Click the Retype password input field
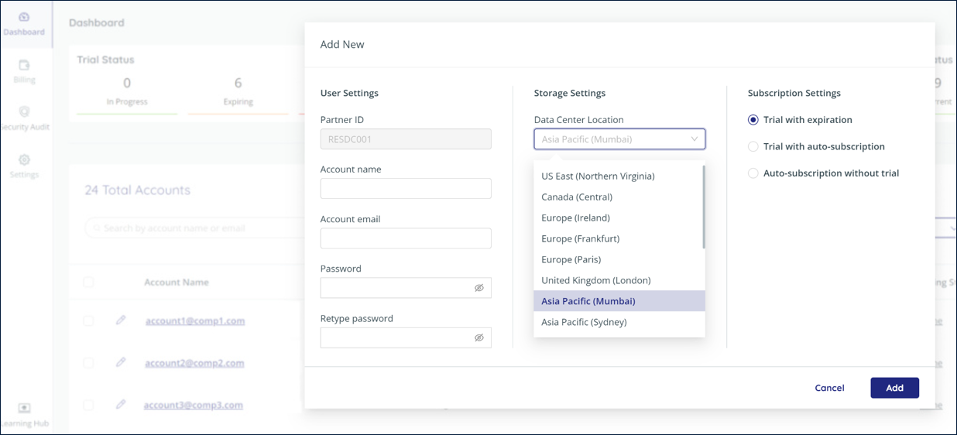The height and width of the screenshot is (435, 957). [x=406, y=337]
